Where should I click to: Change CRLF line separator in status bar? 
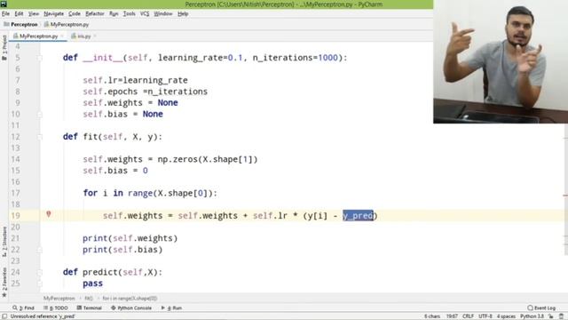pyautogui.click(x=468, y=316)
